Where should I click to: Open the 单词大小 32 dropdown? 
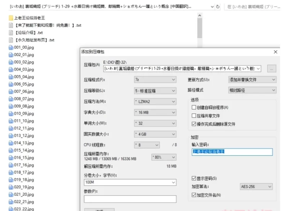coord(155,123)
